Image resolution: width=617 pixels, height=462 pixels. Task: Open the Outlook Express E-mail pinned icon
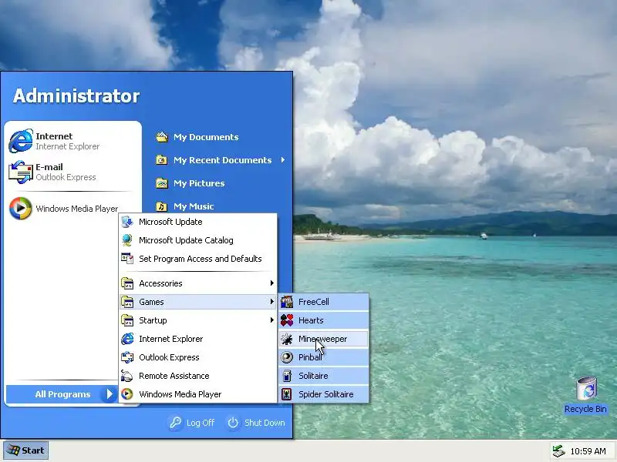point(21,172)
